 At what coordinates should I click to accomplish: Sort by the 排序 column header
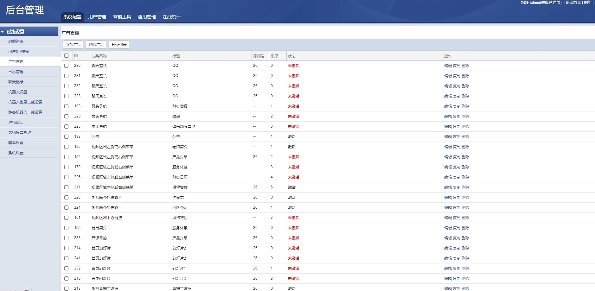(274, 56)
